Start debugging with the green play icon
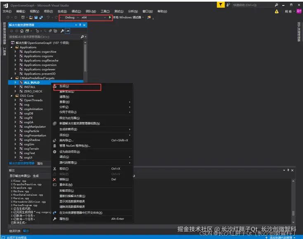Image resolution: width=303 pixels, height=239 pixels. click(x=110, y=17)
